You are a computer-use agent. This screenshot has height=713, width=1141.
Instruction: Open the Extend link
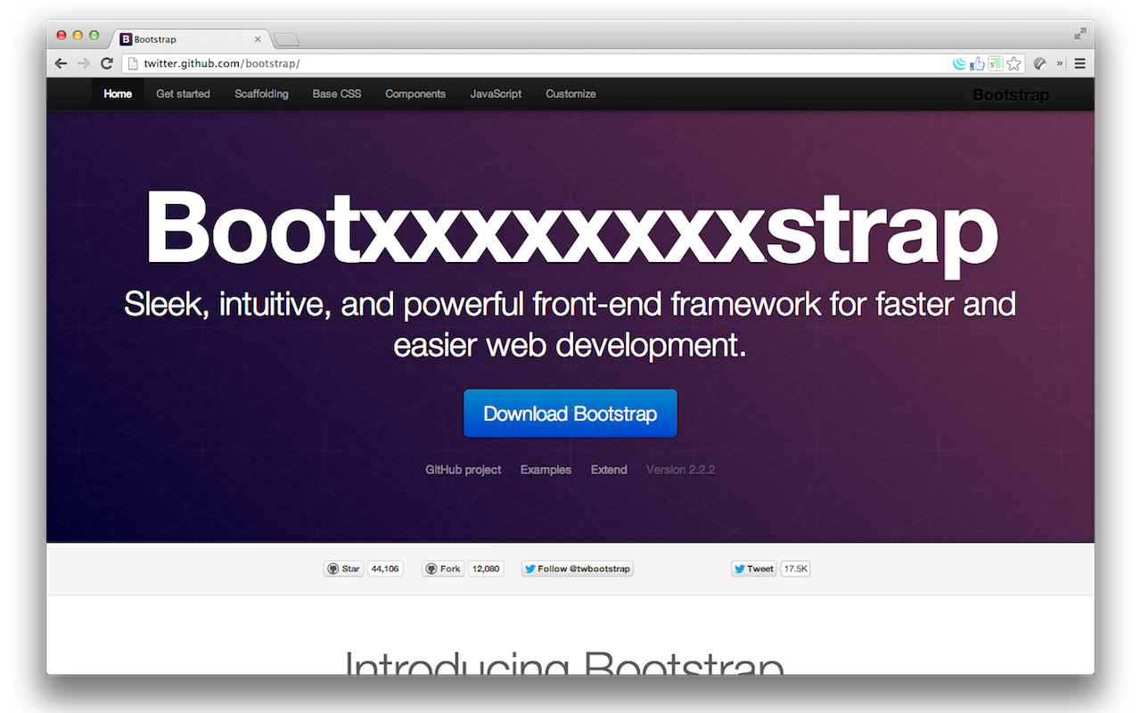609,470
